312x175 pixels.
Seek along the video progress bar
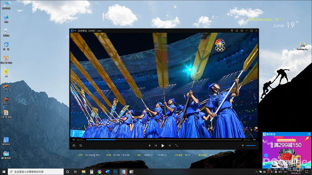tap(164, 140)
